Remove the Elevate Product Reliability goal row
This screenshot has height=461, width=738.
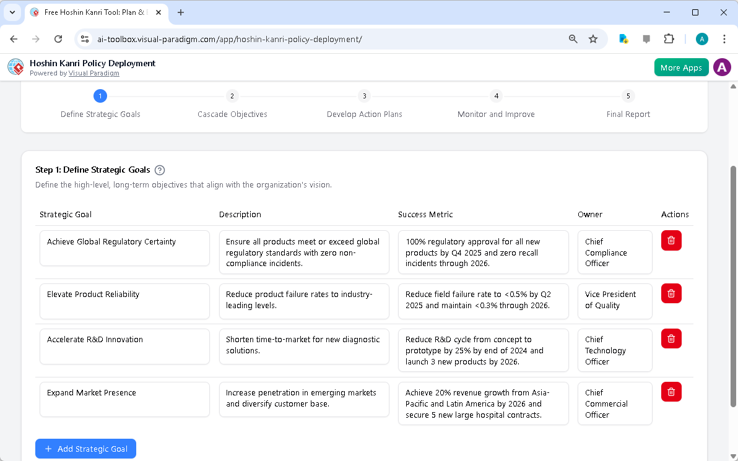pos(671,293)
